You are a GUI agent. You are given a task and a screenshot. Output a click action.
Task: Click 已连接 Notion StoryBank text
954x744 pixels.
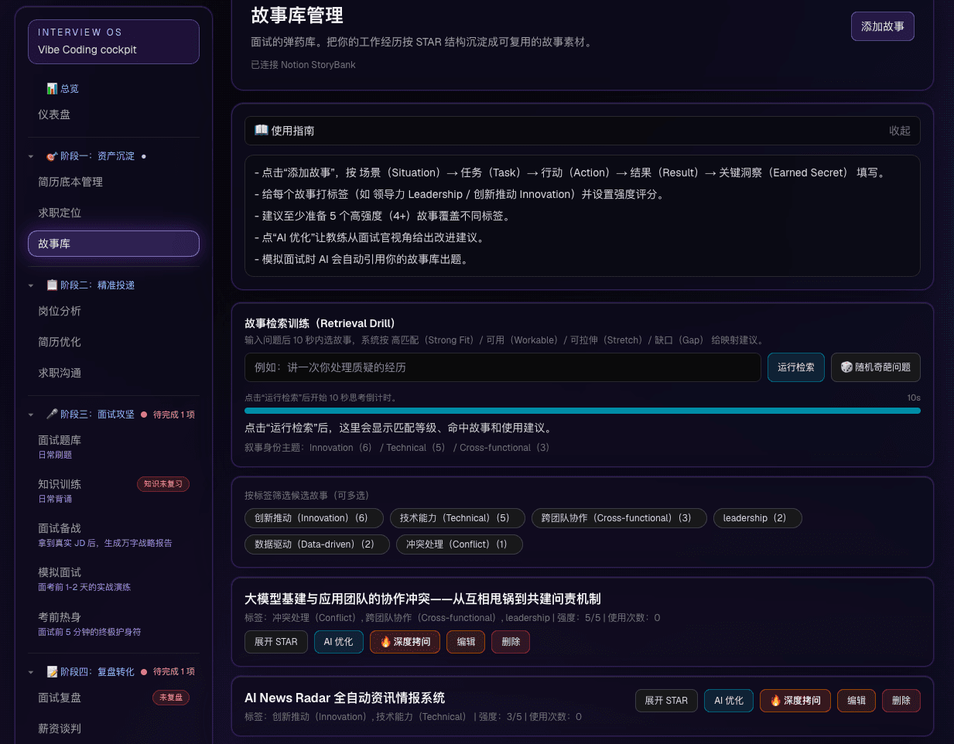point(303,65)
